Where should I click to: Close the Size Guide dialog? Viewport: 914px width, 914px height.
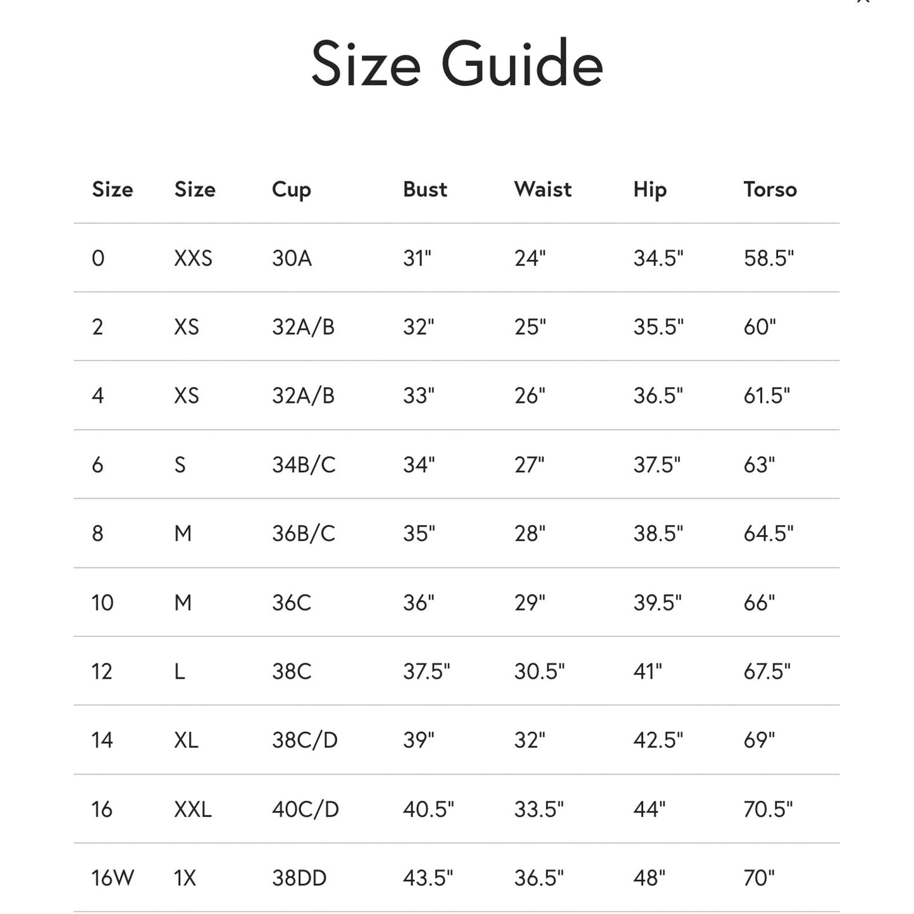[863, 2]
